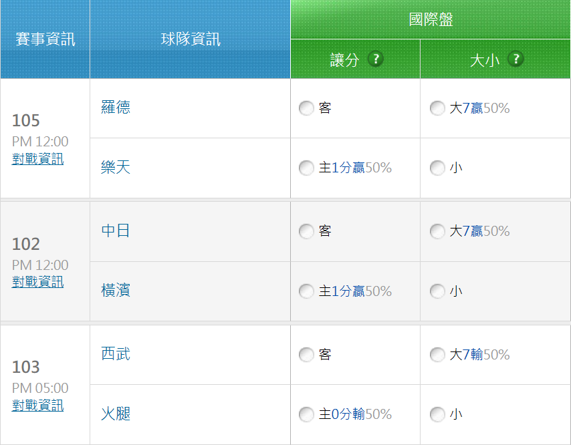Select 主1分贏50% radio for 樂天

(x=306, y=168)
